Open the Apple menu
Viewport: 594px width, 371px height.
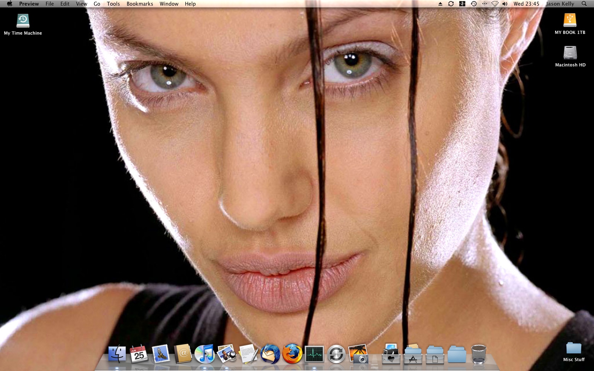pyautogui.click(x=10, y=4)
